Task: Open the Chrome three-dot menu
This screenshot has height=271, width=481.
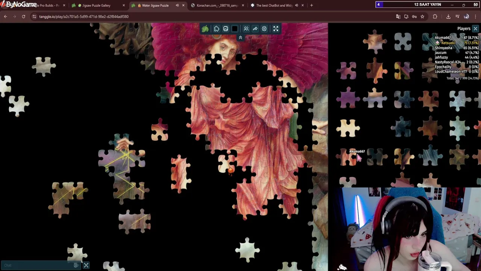Action: (x=475, y=17)
